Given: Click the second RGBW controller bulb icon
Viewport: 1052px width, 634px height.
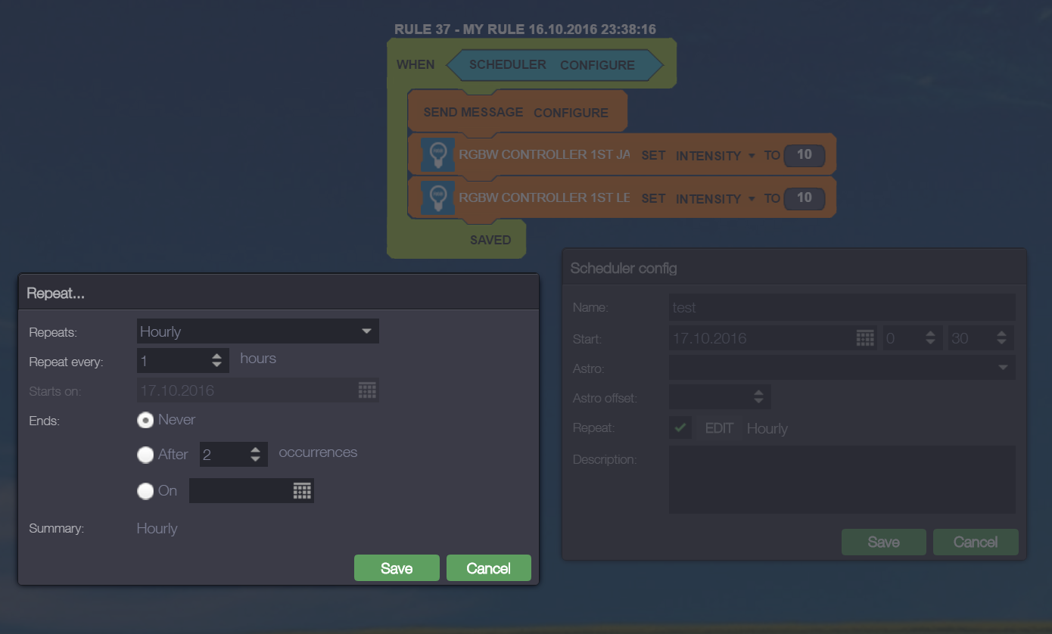Looking at the screenshot, I should pyautogui.click(x=437, y=198).
